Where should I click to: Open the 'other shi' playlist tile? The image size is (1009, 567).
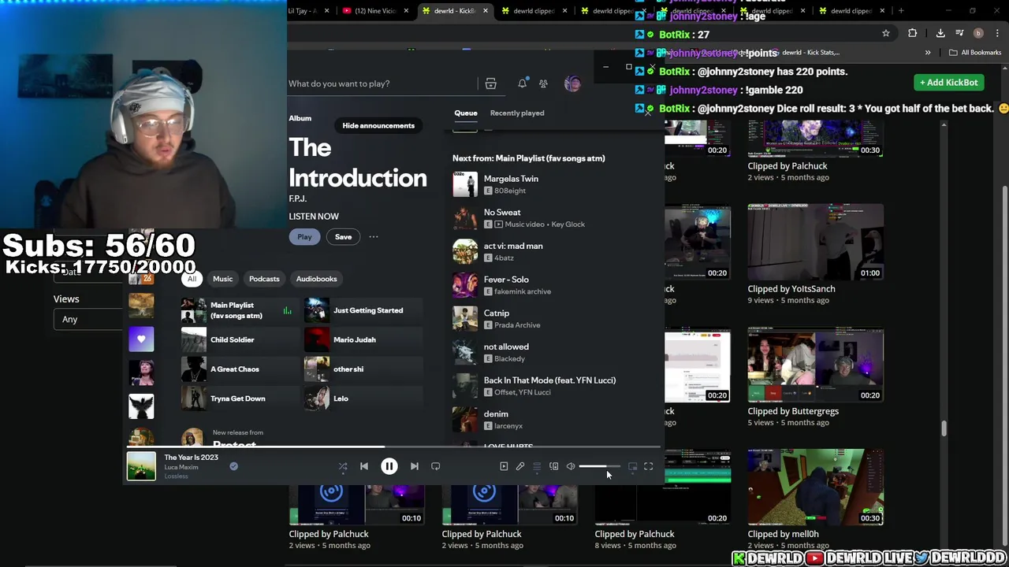point(363,369)
